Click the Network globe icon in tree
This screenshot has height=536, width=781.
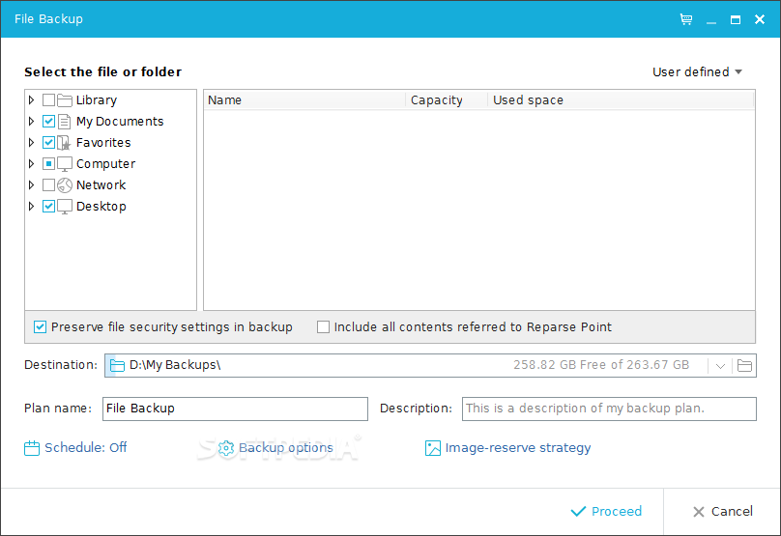click(65, 185)
